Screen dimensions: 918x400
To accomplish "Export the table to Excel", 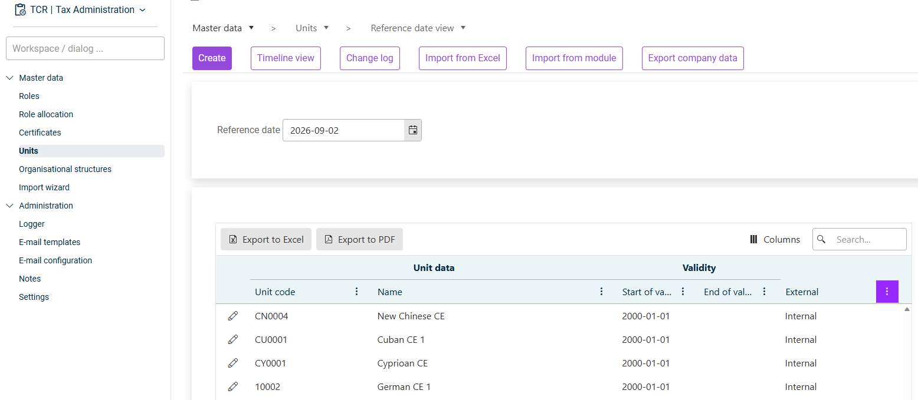I will [x=266, y=239].
